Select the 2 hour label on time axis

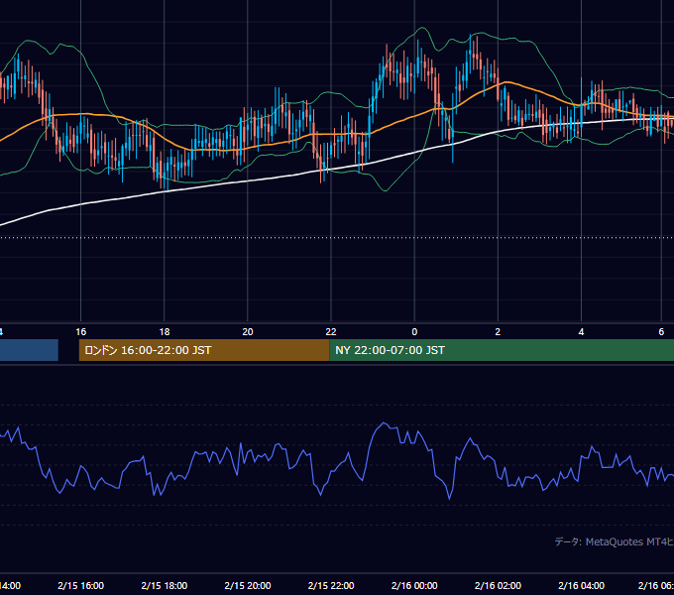click(498, 332)
